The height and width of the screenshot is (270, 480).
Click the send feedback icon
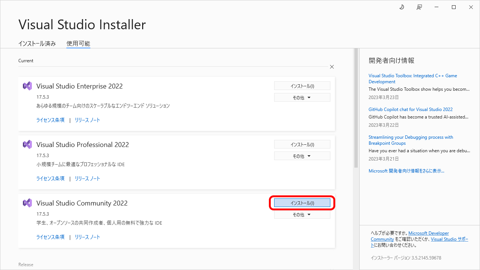[x=419, y=7]
